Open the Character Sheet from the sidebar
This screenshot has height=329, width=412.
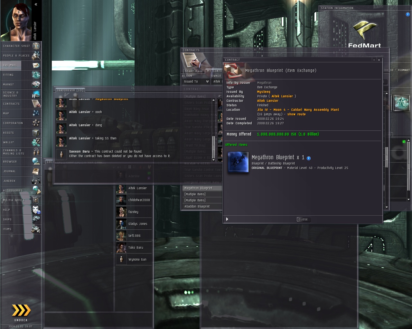(21, 46)
